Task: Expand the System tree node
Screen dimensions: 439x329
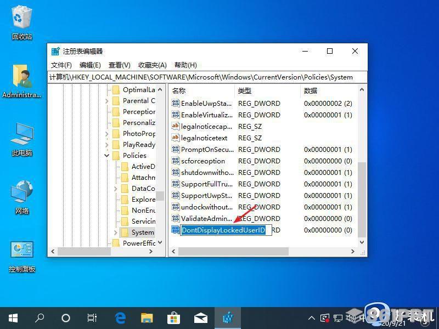Action: coord(116,232)
